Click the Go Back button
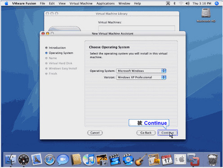223x168 pixels. click(x=146, y=133)
